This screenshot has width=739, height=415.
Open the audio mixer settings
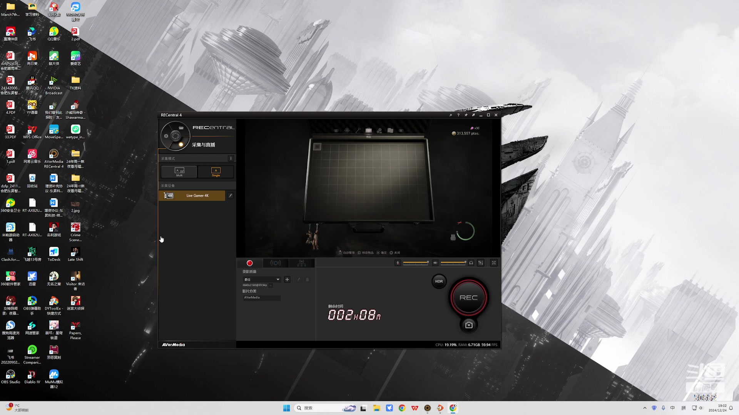[480, 263]
